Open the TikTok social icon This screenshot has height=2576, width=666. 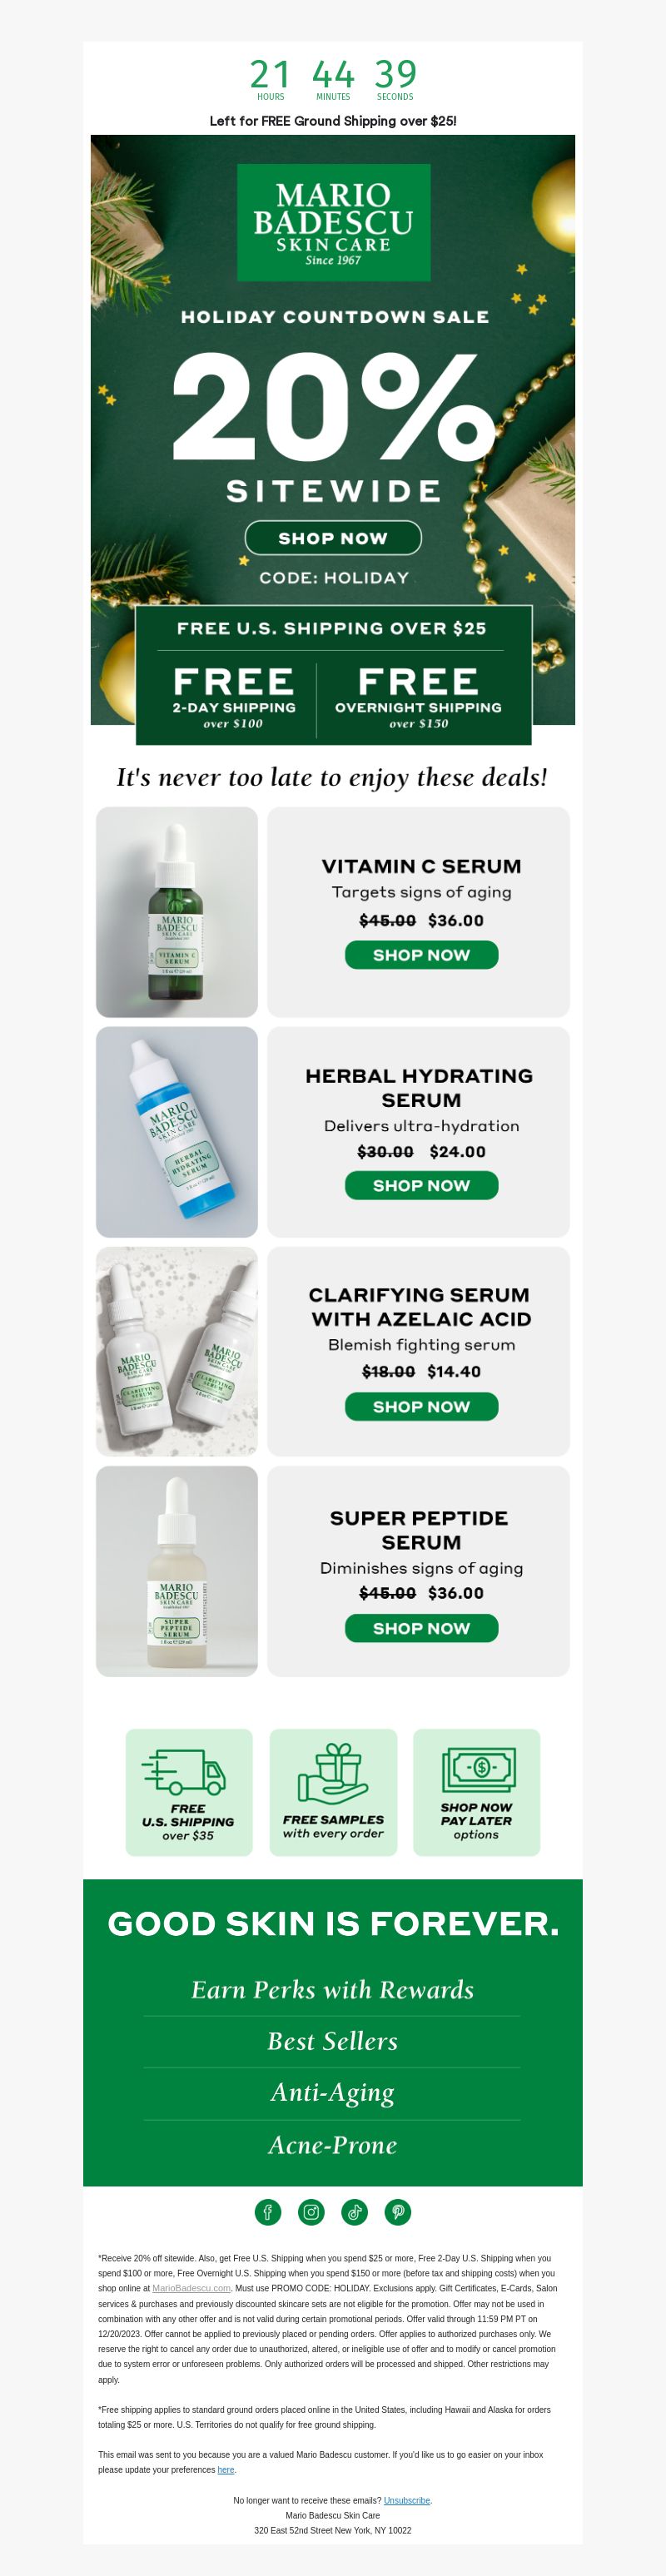(x=355, y=2212)
